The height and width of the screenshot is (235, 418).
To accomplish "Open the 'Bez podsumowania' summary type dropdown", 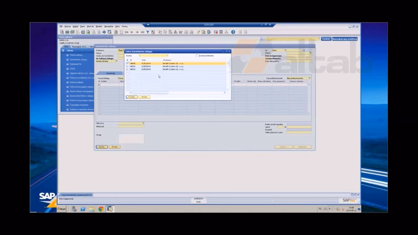I will [x=309, y=78].
